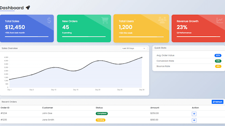Click the Pending status badge

coord(101,120)
